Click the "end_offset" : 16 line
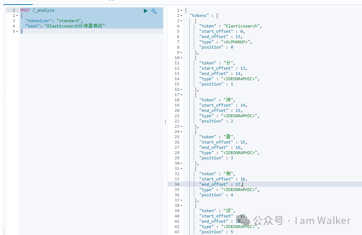The width and height of the screenshot is (362, 235). pos(221,147)
